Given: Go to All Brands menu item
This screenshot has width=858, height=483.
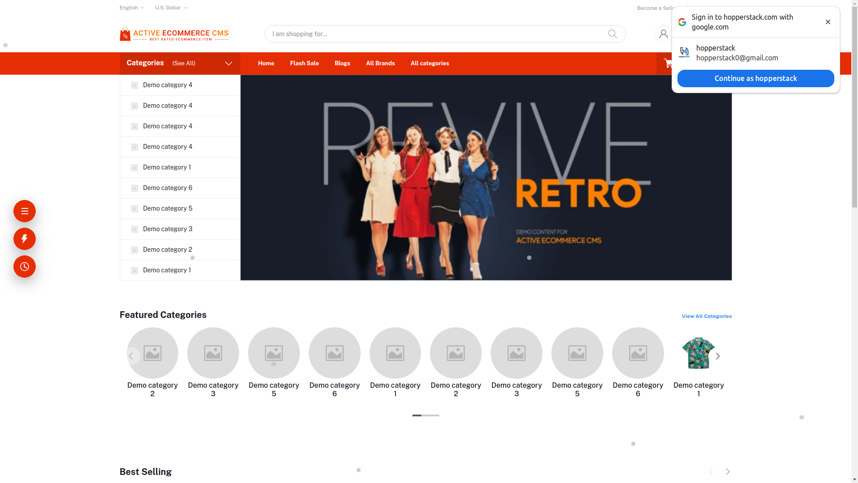Looking at the screenshot, I should 380,64.
